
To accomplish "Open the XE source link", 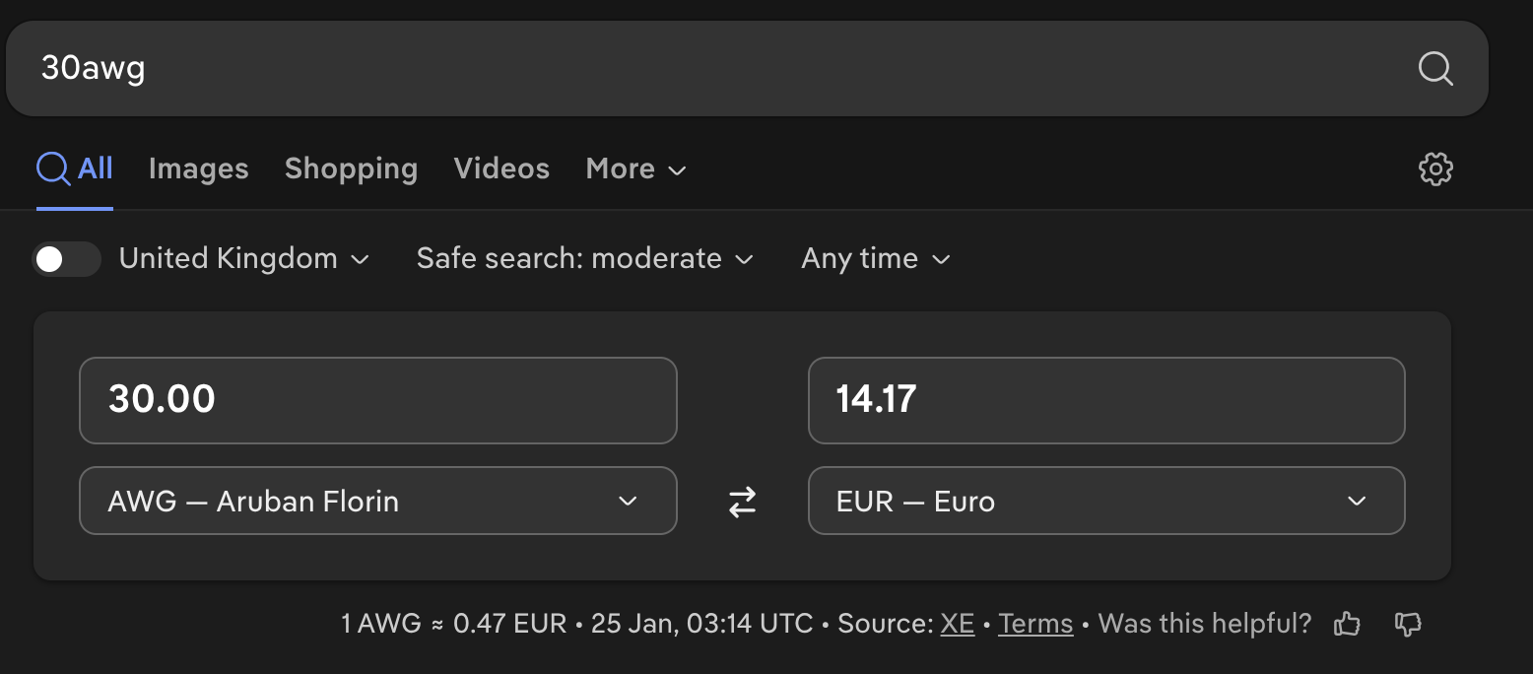I will (957, 624).
